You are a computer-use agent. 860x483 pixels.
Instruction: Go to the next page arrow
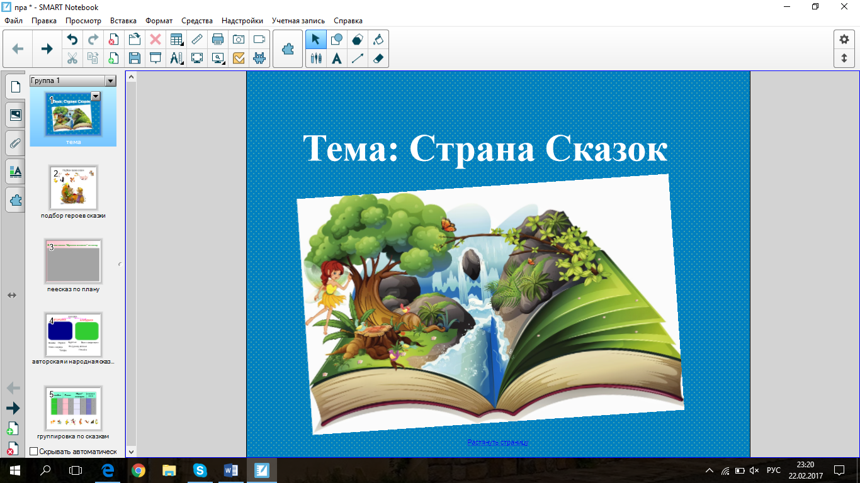[x=47, y=48]
